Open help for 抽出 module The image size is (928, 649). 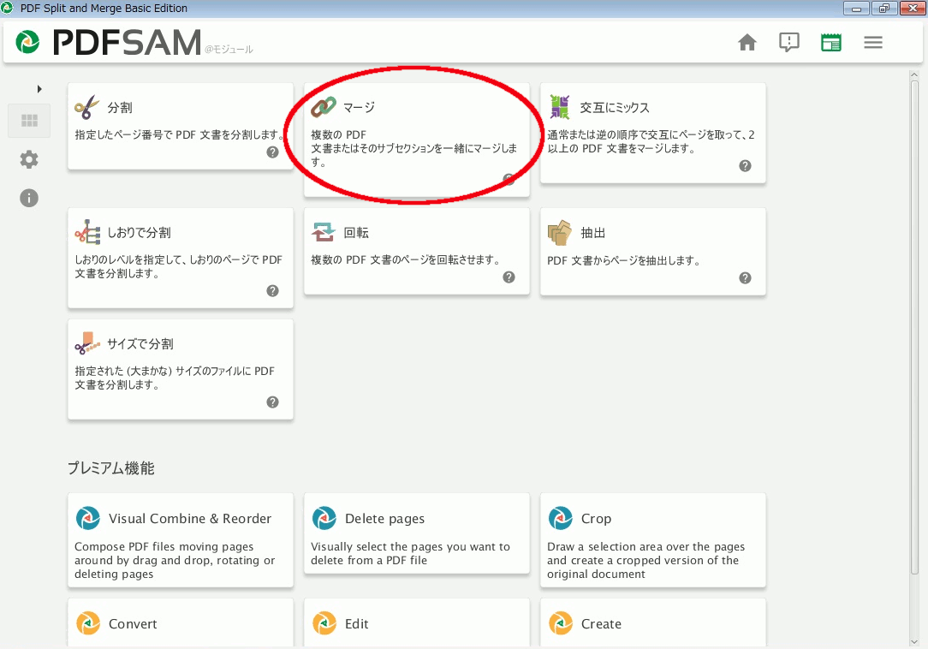745,277
